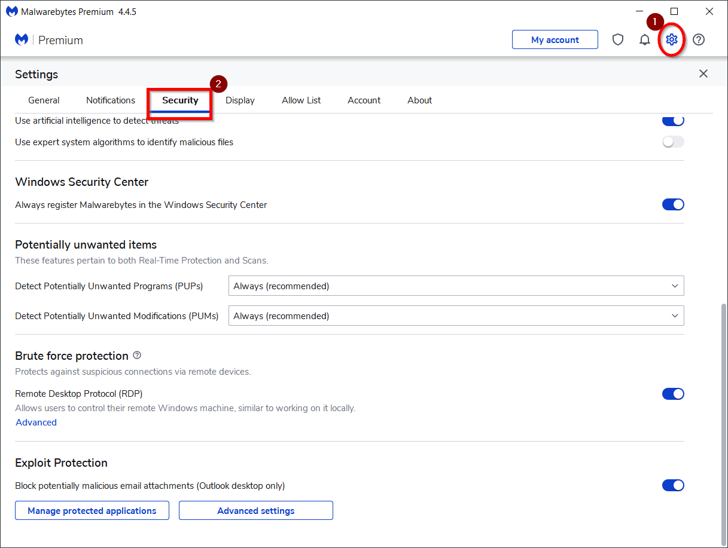Enable expert system algorithms switch
The width and height of the screenshot is (728, 548).
pos(673,142)
